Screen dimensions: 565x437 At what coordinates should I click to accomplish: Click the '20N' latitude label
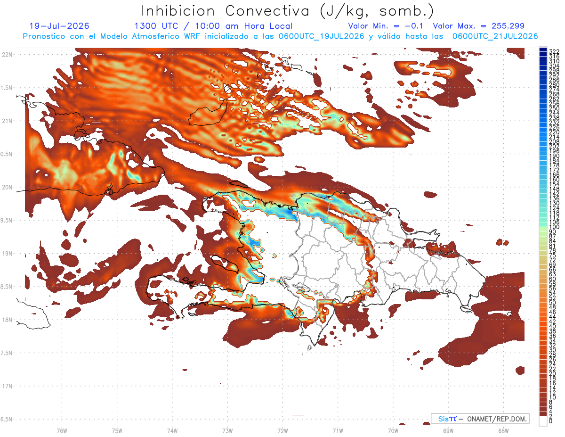pos(6,187)
